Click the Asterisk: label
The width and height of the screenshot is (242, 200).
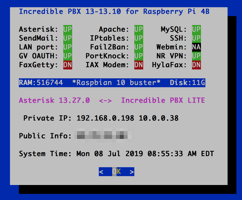click(x=38, y=29)
